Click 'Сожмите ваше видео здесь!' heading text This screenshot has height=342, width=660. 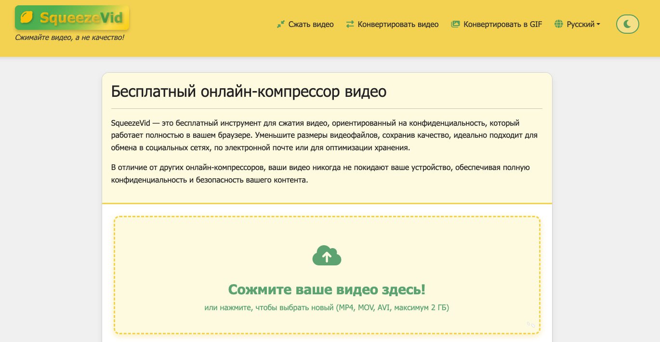coord(327,289)
